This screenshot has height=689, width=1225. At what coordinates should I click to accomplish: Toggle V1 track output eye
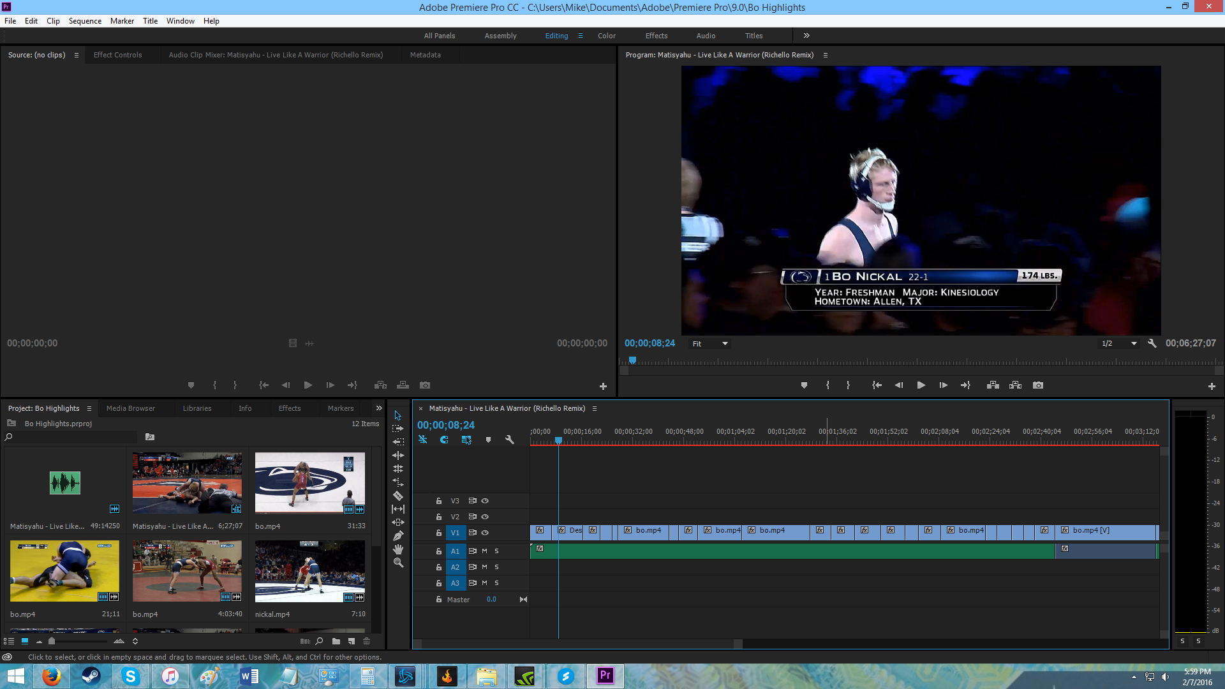click(x=485, y=533)
